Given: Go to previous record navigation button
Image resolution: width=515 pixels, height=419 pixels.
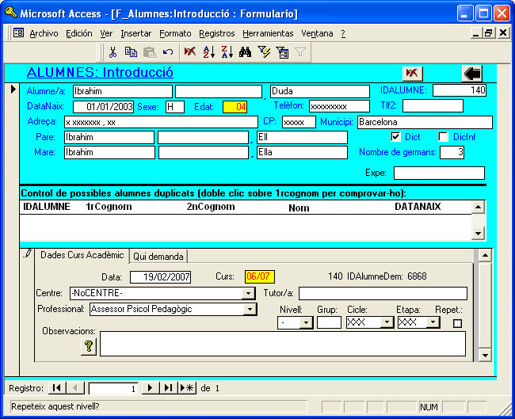Looking at the screenshot, I should click(x=75, y=388).
